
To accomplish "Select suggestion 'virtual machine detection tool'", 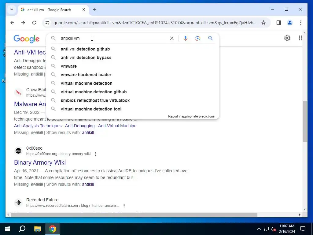I will tap(133, 109).
